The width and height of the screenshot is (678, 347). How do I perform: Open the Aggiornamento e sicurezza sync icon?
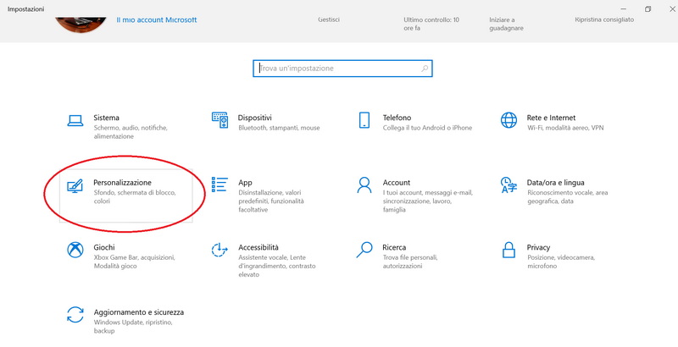tap(75, 314)
